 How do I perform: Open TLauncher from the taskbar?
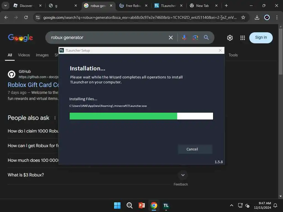coord(166,205)
